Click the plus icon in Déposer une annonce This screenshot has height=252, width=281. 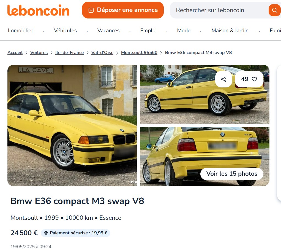pyautogui.click(x=91, y=10)
